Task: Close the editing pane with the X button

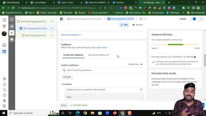Action: [x=12, y=20]
